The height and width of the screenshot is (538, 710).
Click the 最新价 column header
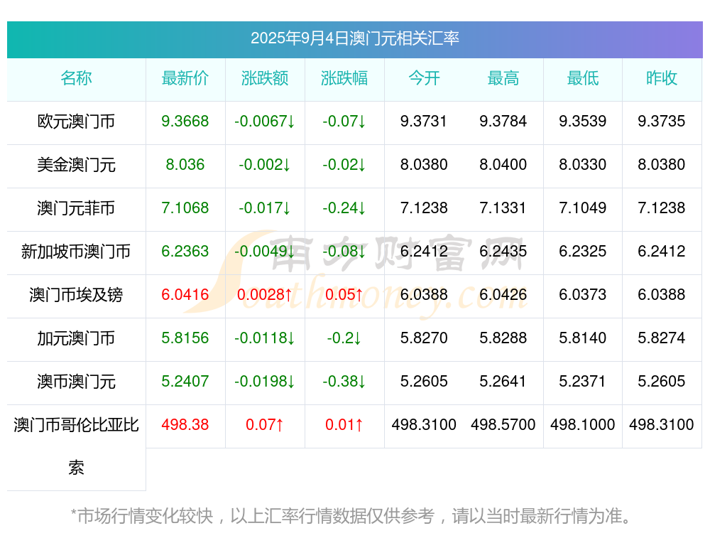click(x=185, y=78)
